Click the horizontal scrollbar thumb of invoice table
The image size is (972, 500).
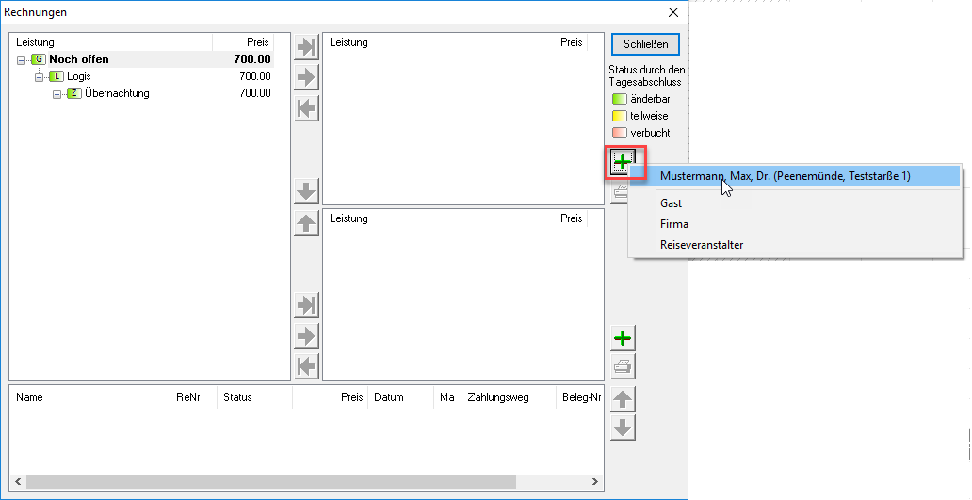click(x=271, y=481)
